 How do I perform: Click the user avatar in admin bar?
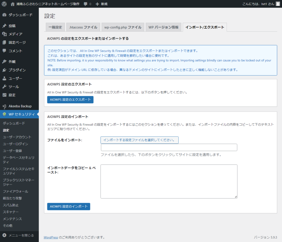point(278,4)
